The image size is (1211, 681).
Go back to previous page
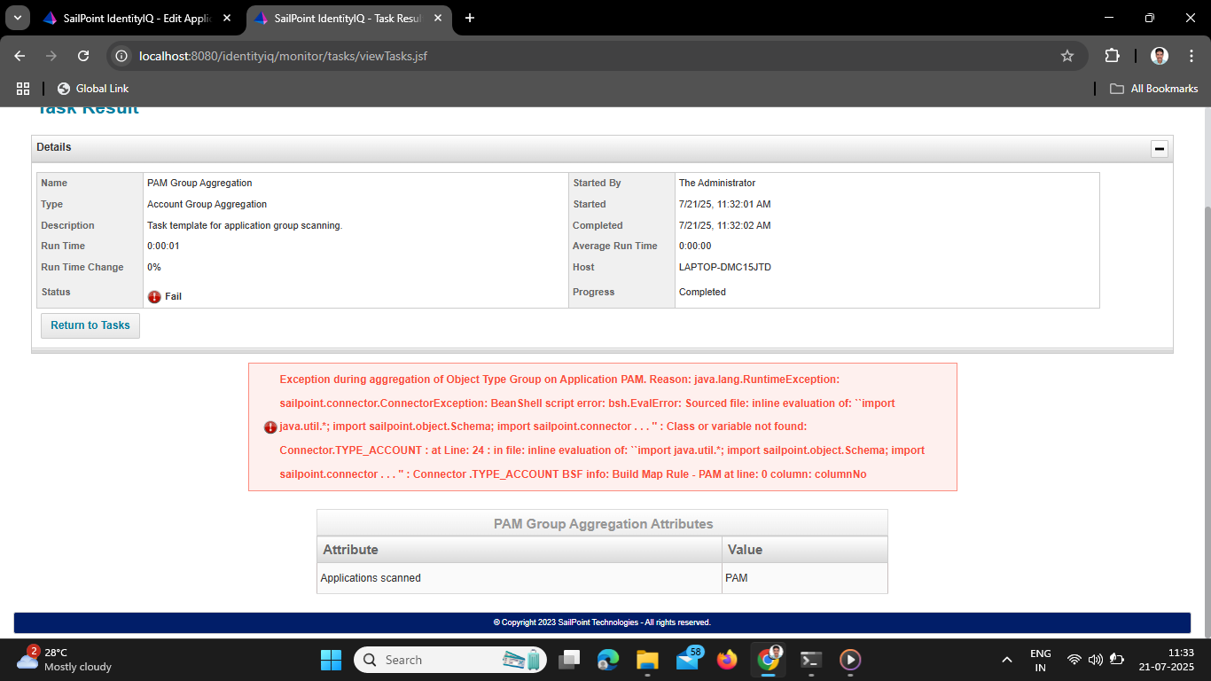(20, 56)
